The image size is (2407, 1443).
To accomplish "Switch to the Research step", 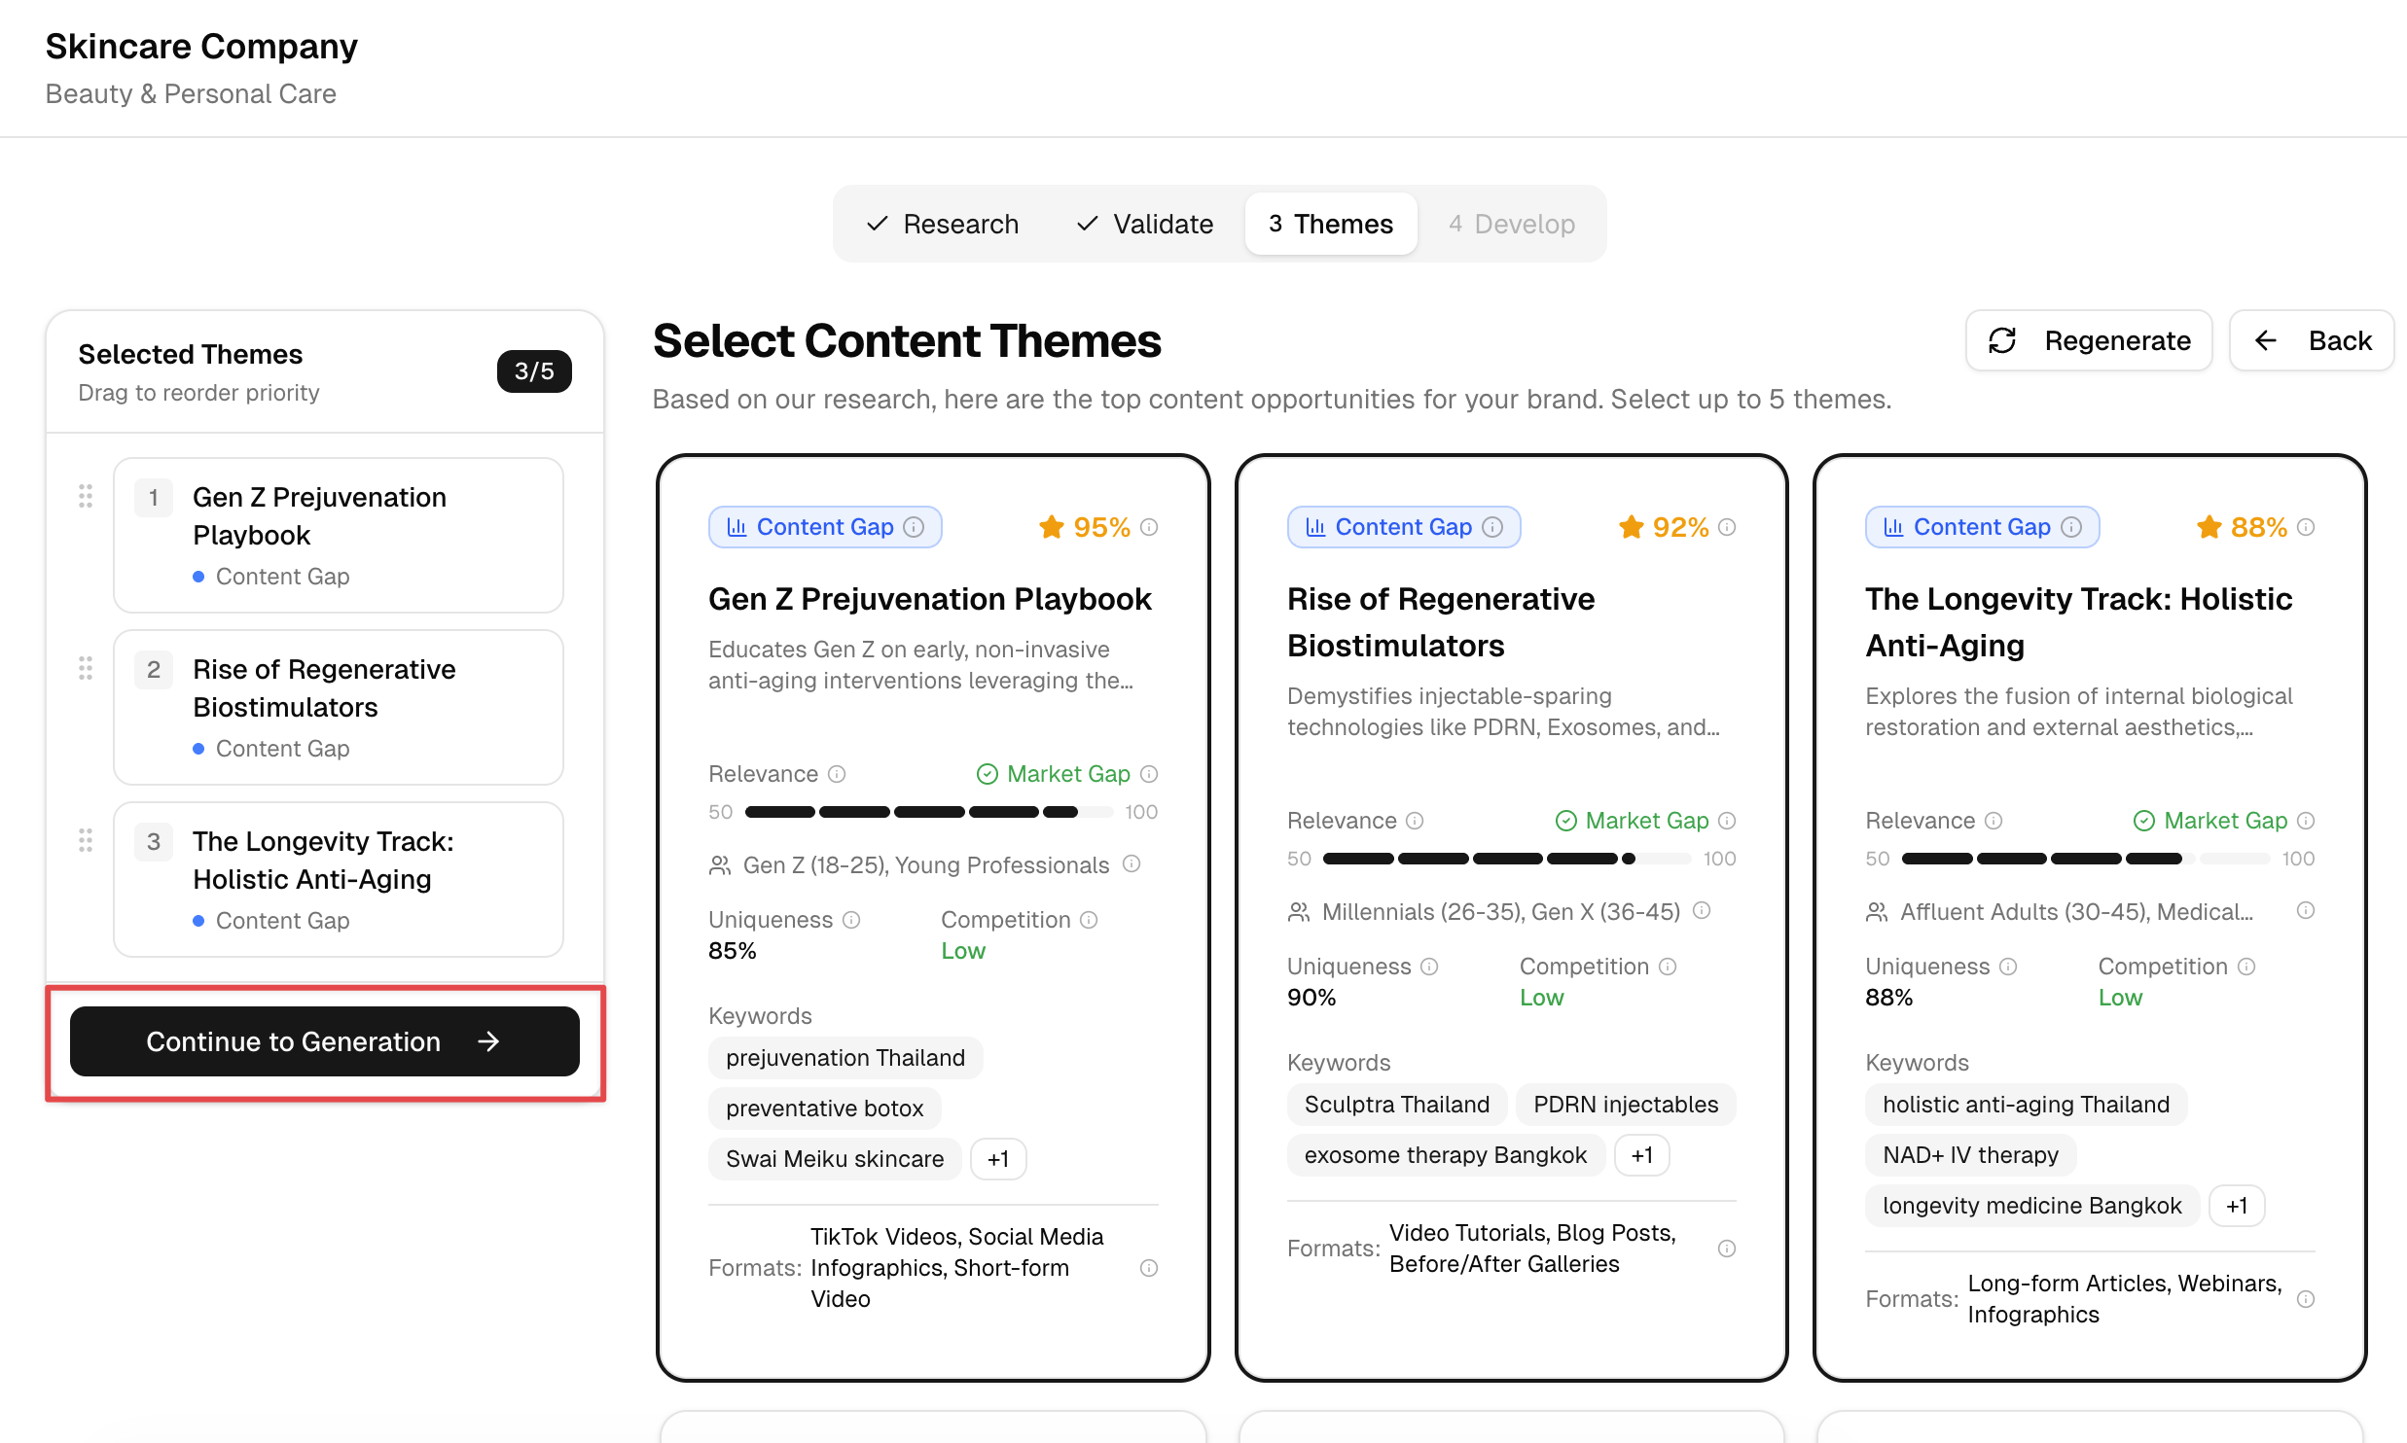I will (x=941, y=223).
